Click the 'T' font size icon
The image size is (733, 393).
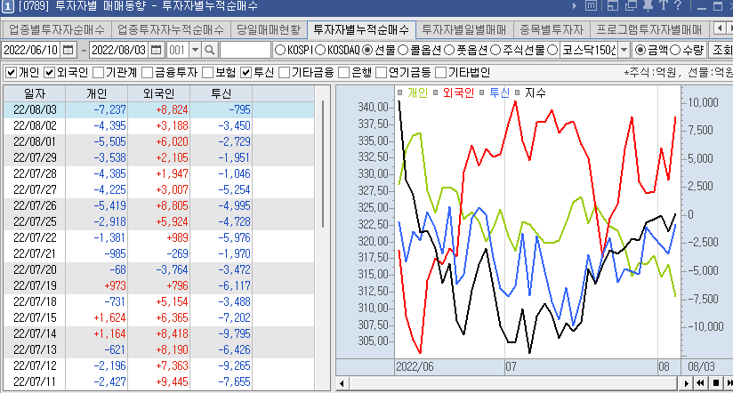664,6
